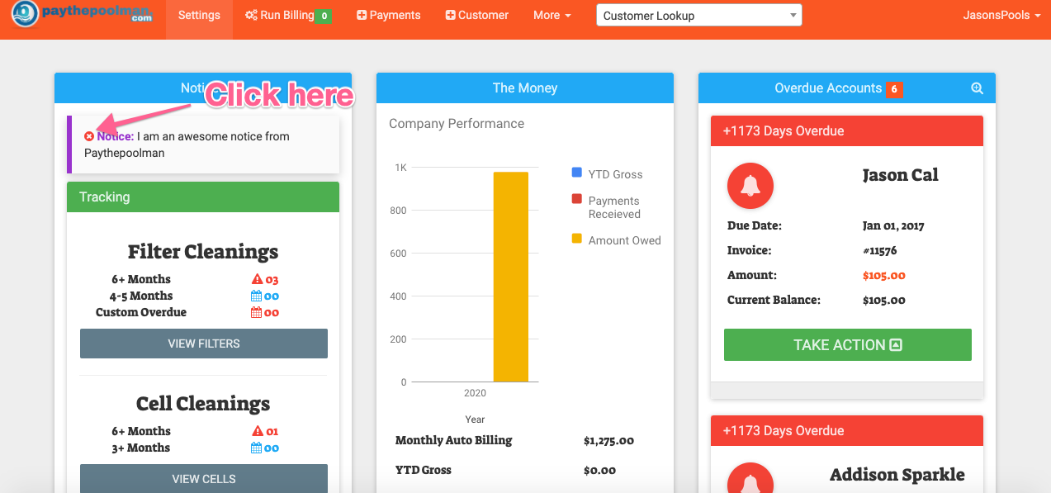Click invoice number #11576
Image resolution: width=1051 pixels, height=493 pixels.
point(880,250)
